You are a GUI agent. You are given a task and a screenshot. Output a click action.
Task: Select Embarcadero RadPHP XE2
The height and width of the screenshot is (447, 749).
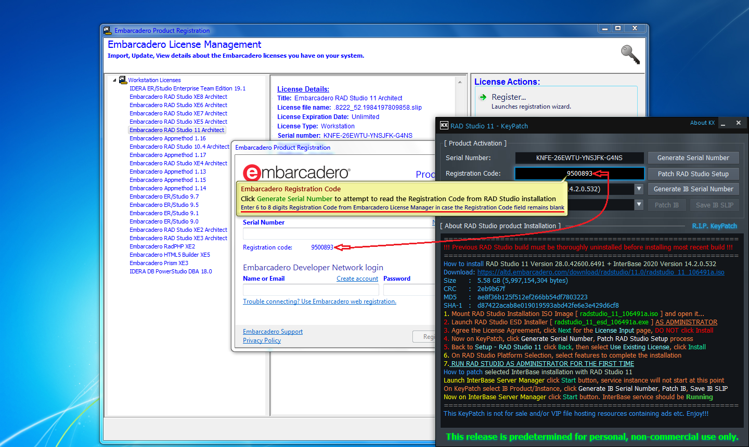click(x=162, y=246)
